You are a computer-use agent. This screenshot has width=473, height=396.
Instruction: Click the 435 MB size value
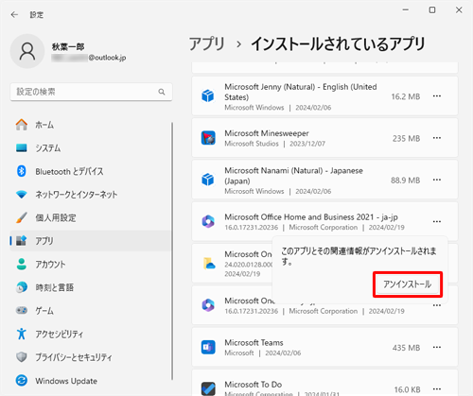pos(406,348)
